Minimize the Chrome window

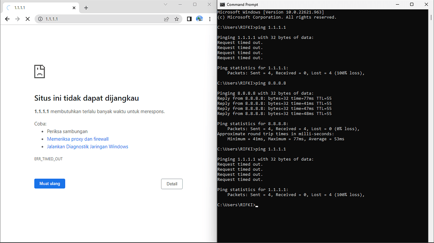click(x=180, y=4)
